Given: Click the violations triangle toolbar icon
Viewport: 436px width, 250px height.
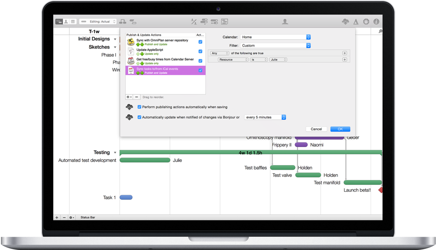Looking at the screenshot, I should click(356, 22).
